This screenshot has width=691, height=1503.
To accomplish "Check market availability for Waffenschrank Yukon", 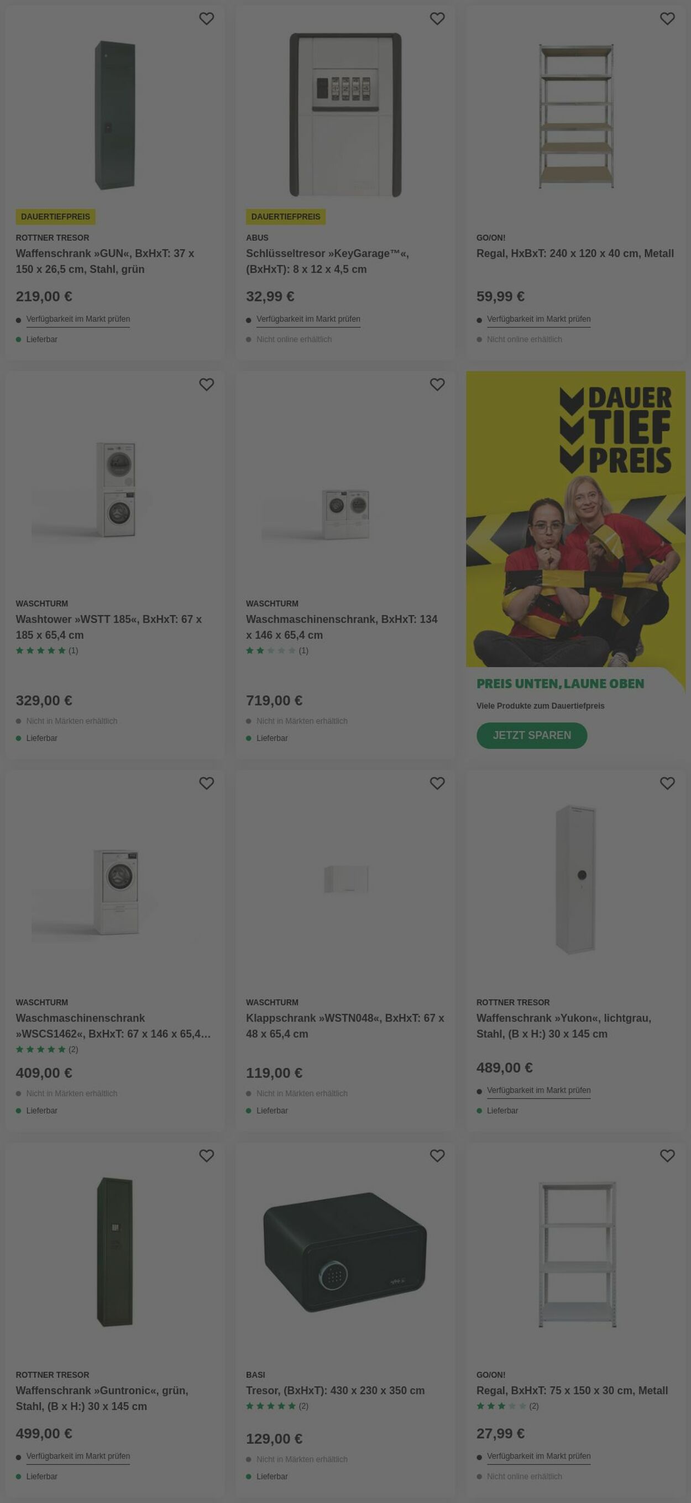I will click(x=538, y=1090).
